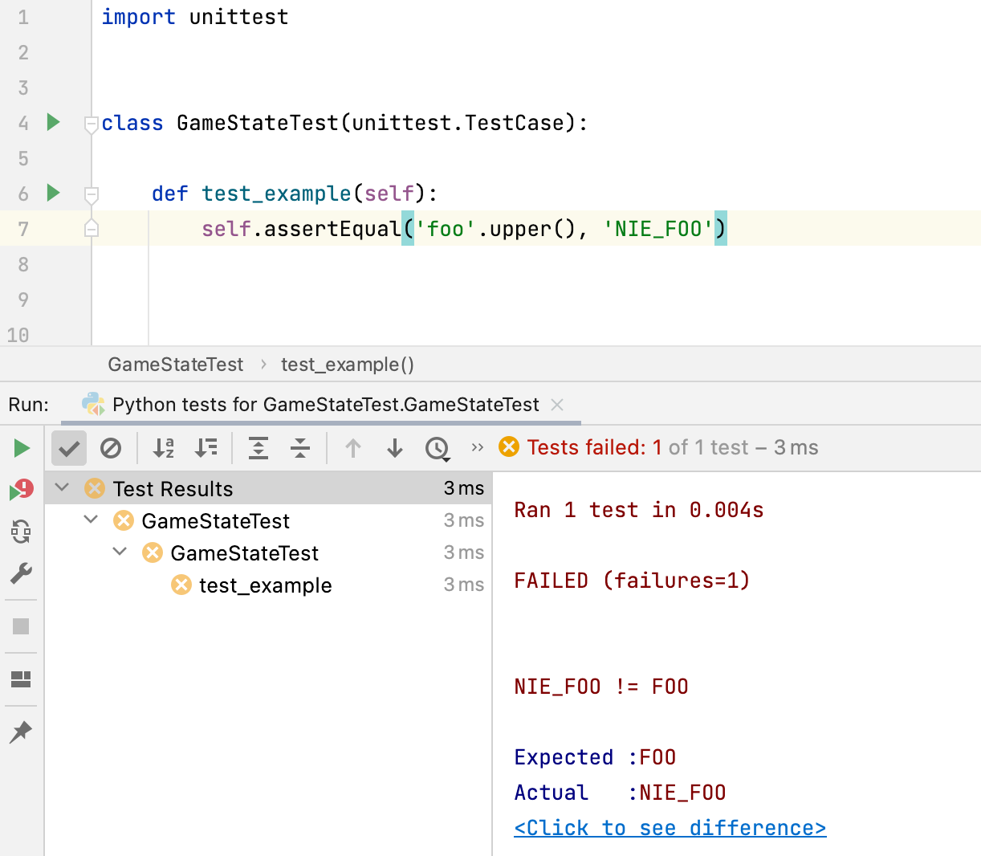This screenshot has height=856, width=981.
Task: Click the Stop process square icon
Action: pyautogui.click(x=22, y=626)
